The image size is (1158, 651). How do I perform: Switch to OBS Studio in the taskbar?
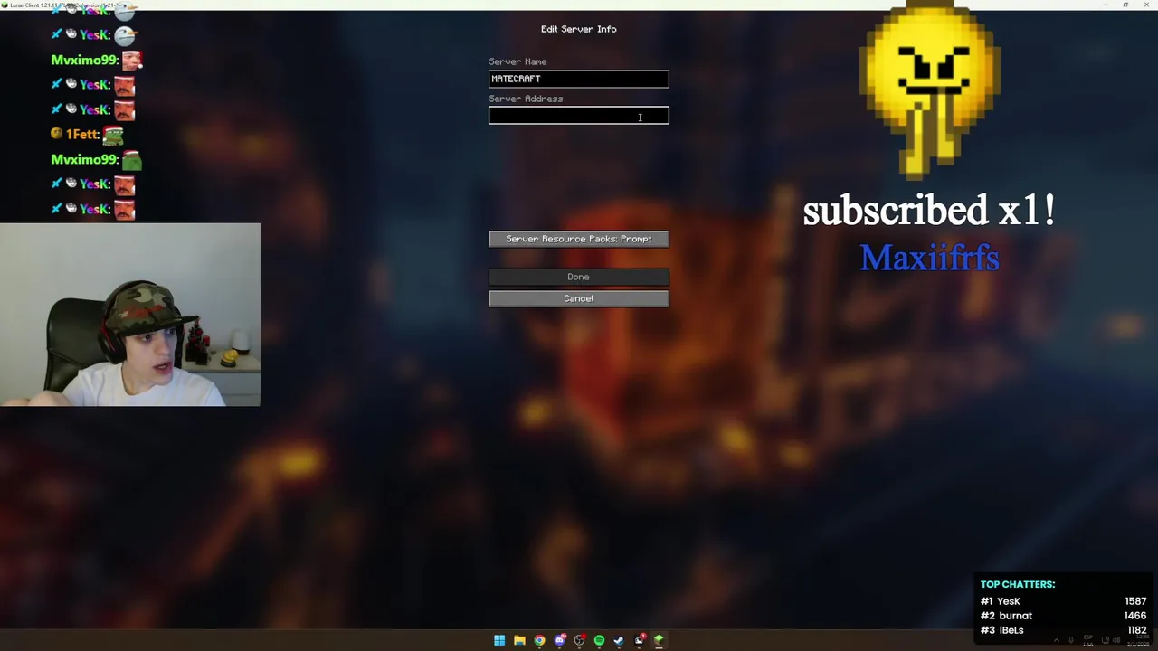click(x=580, y=640)
